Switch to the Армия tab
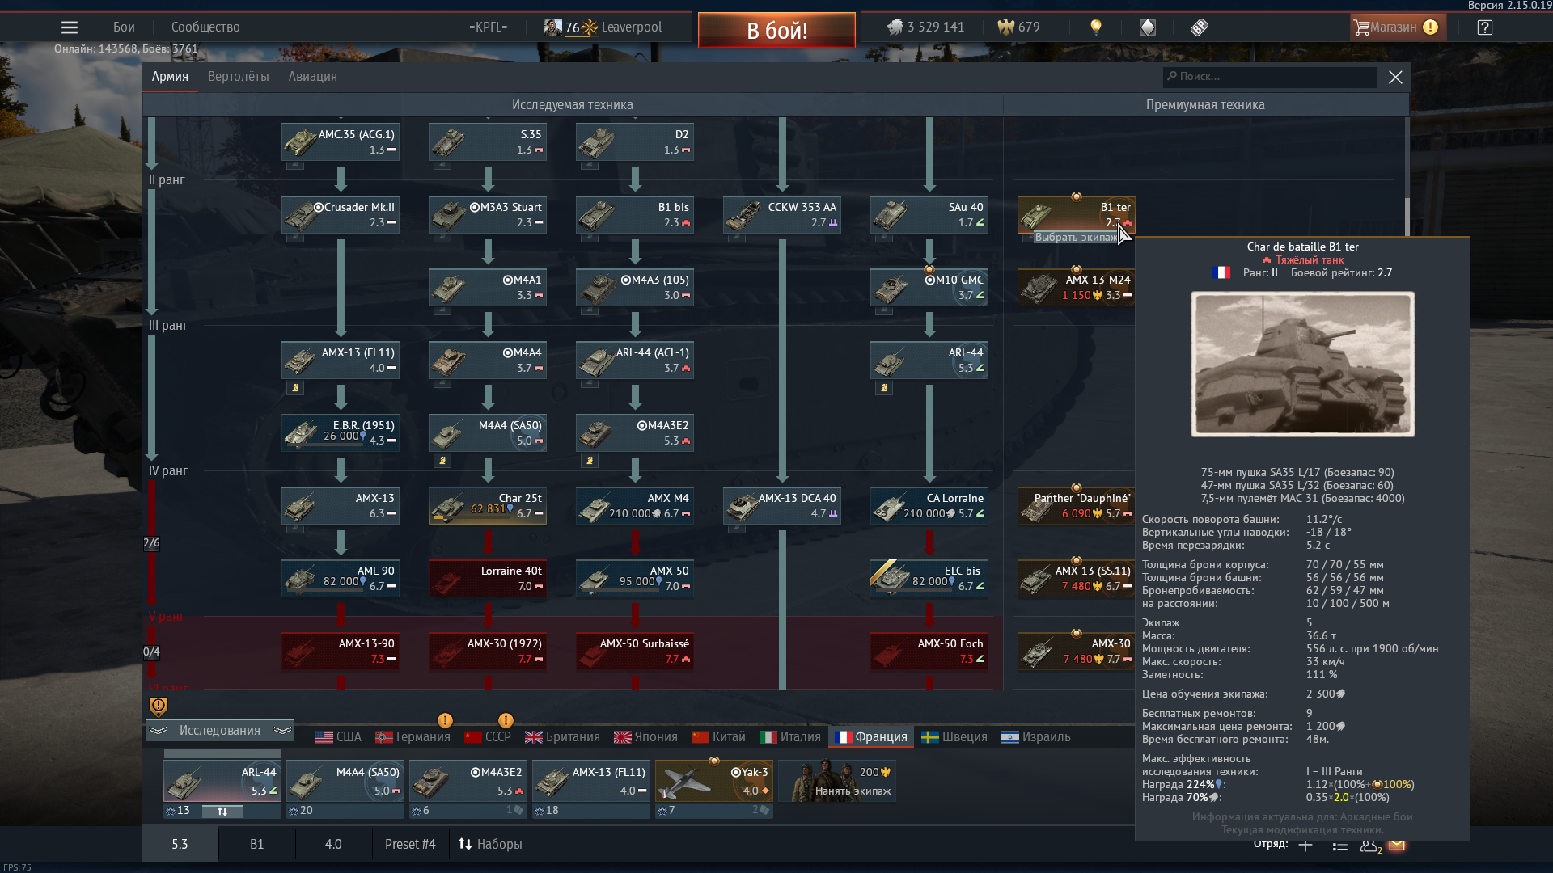The width and height of the screenshot is (1553, 873). tap(170, 76)
